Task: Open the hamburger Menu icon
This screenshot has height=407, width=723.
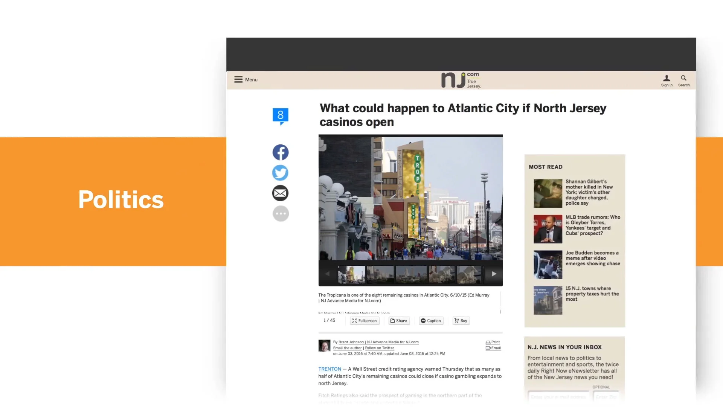Action: [238, 80]
